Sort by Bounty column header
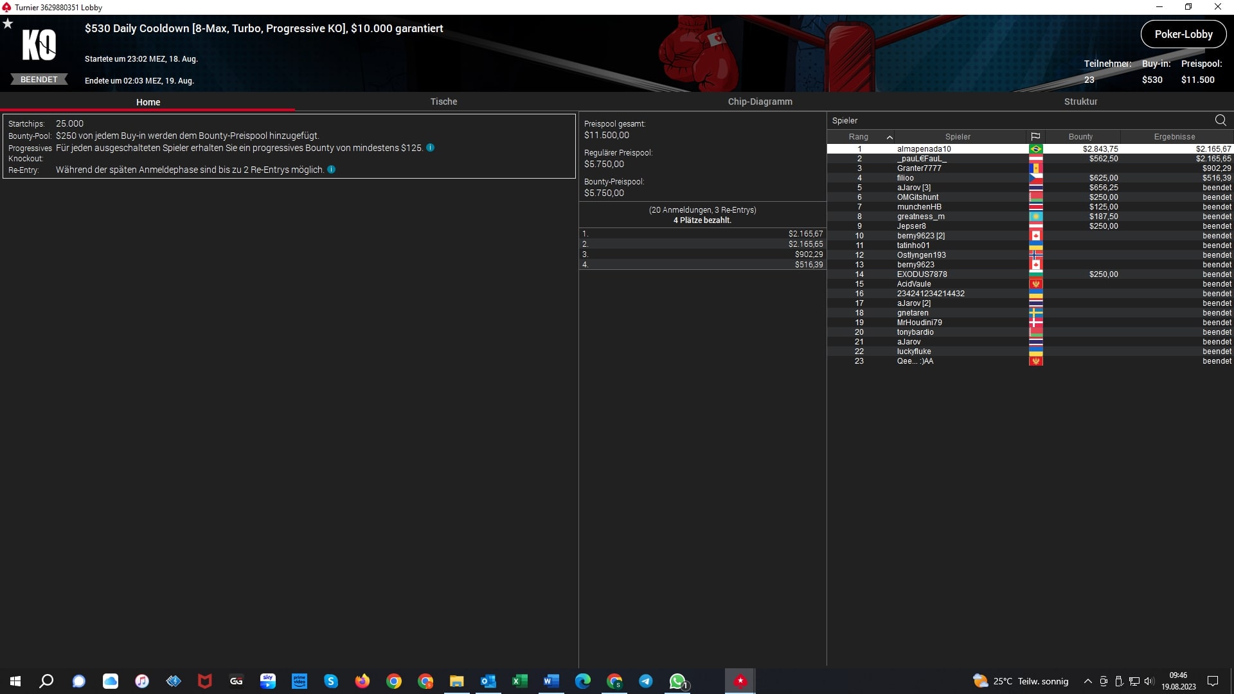Screen dimensions: 1234x694 pyautogui.click(x=1080, y=137)
